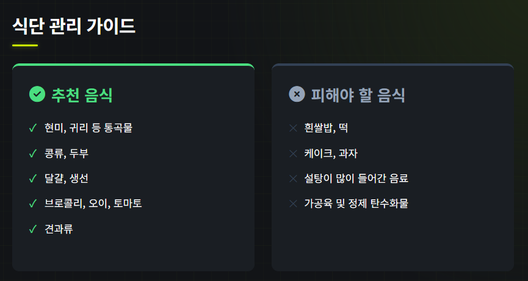The image size is (528, 281).
Task: Click the X mark next to 케이크, 과자
Action: tap(293, 154)
